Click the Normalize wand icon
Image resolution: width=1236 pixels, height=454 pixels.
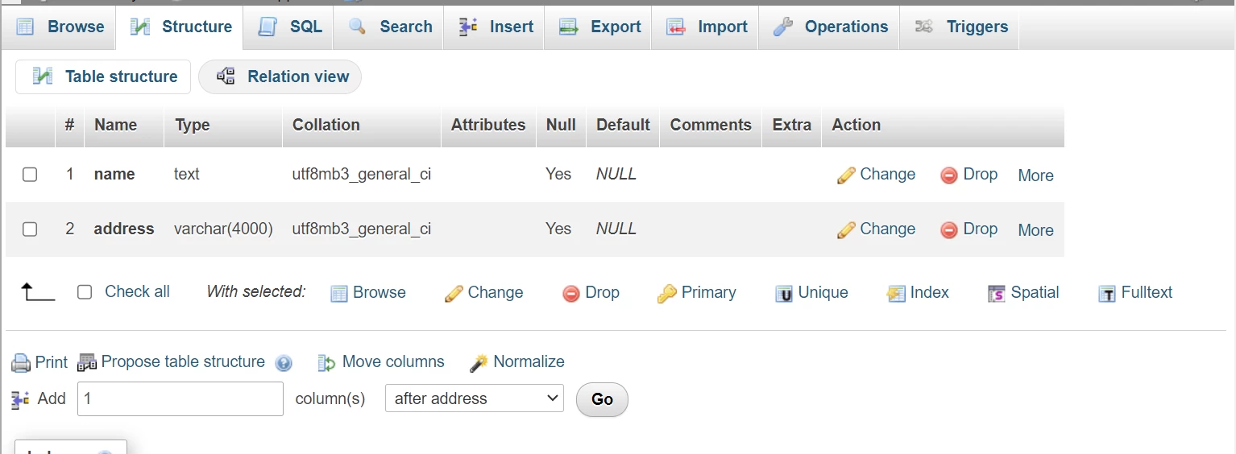[479, 363]
